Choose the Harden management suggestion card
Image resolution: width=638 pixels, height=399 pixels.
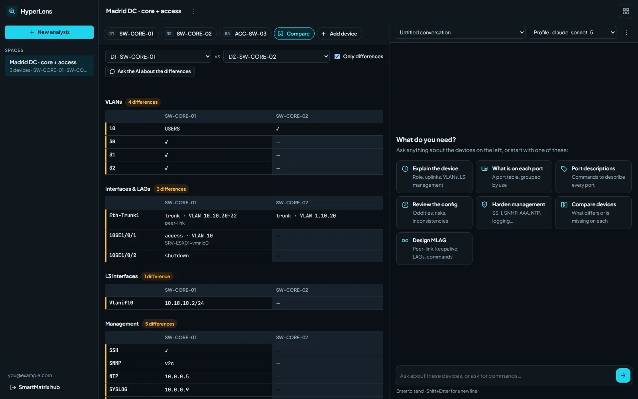point(514,213)
